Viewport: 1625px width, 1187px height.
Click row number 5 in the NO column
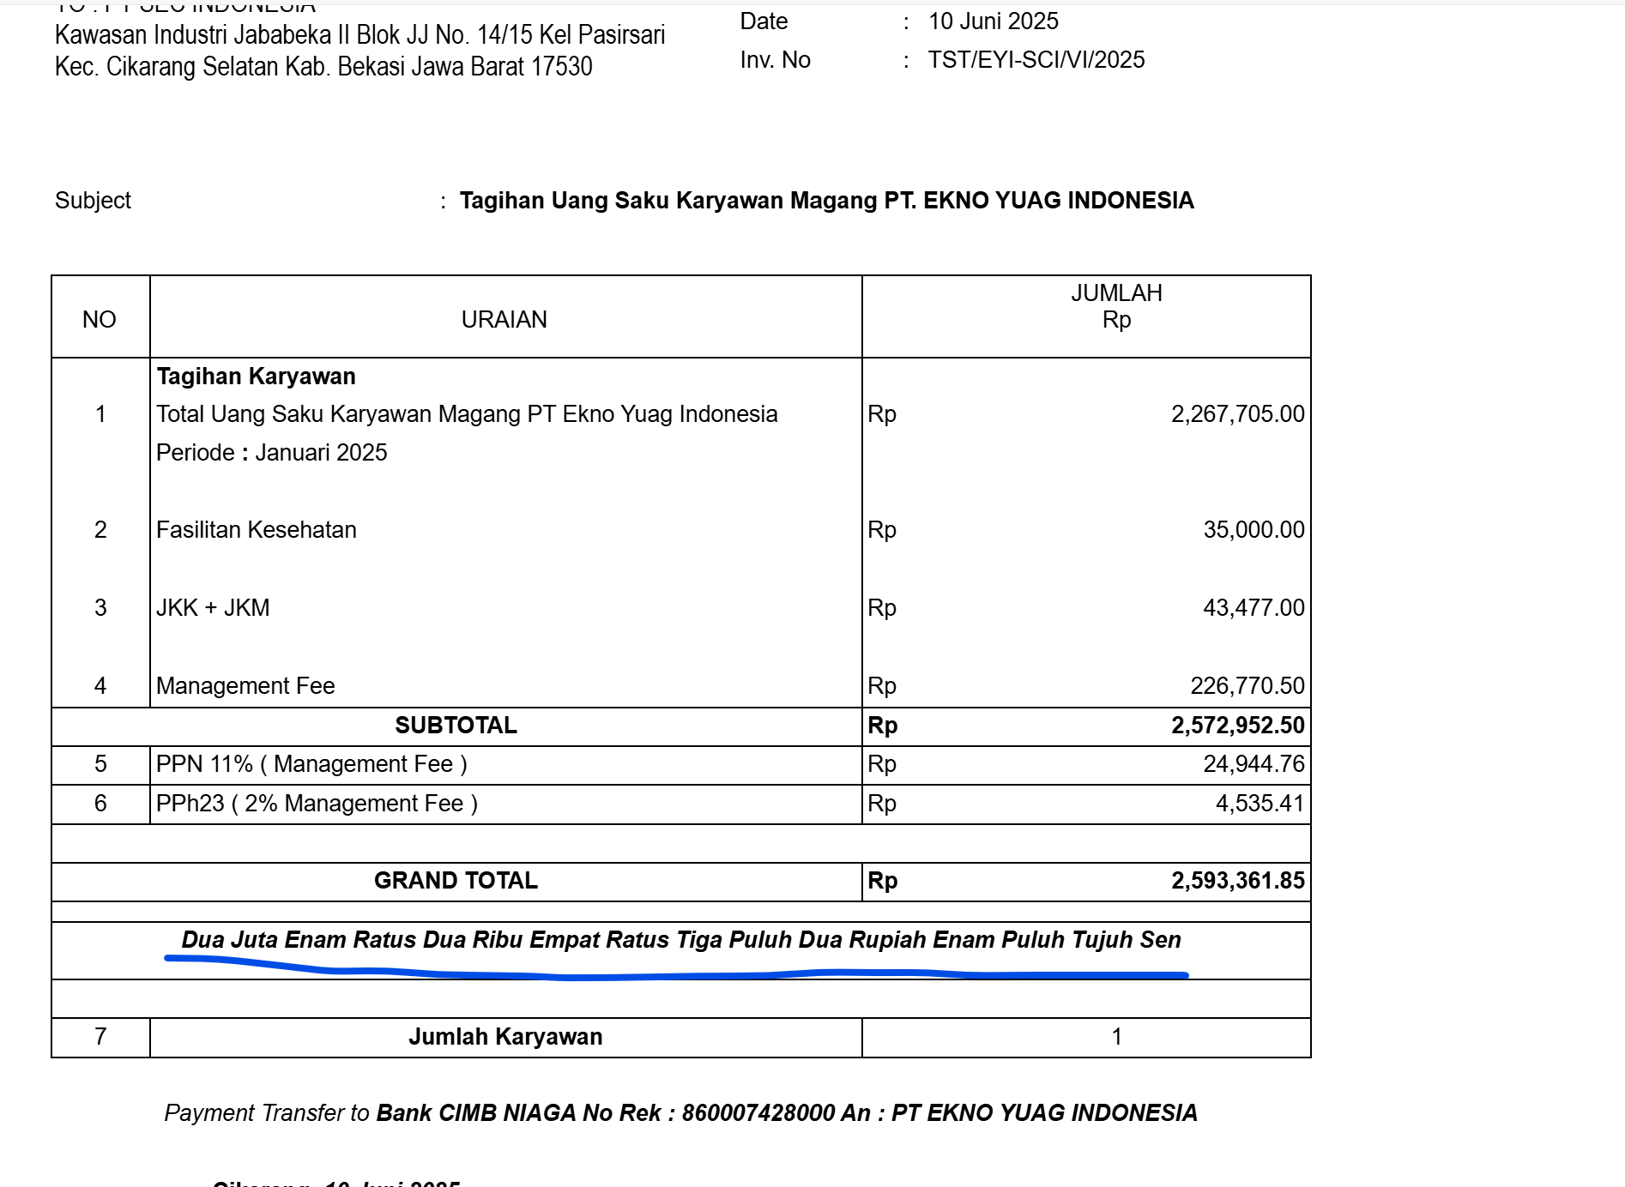tap(100, 764)
